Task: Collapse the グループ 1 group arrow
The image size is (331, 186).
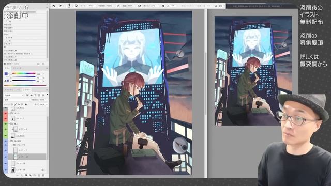Action: coord(11,145)
